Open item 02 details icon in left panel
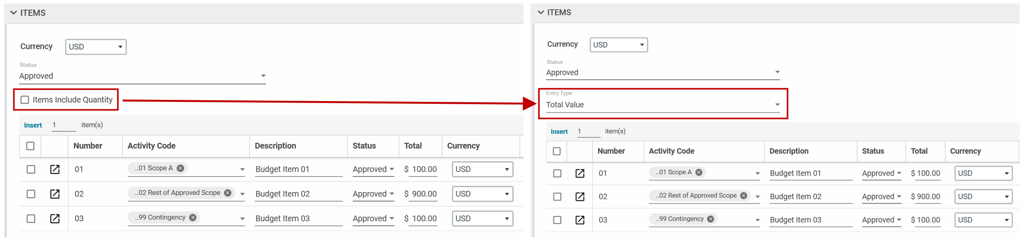The height and width of the screenshot is (240, 1027). (x=55, y=194)
